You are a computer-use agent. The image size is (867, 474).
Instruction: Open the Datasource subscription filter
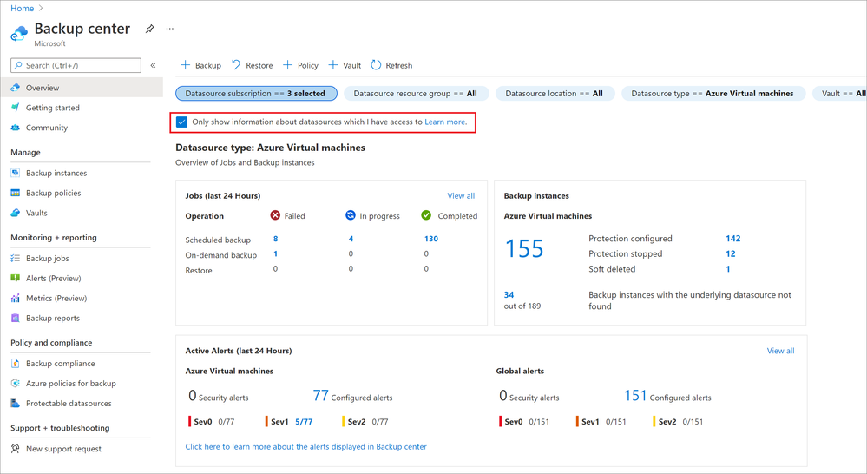tap(256, 94)
